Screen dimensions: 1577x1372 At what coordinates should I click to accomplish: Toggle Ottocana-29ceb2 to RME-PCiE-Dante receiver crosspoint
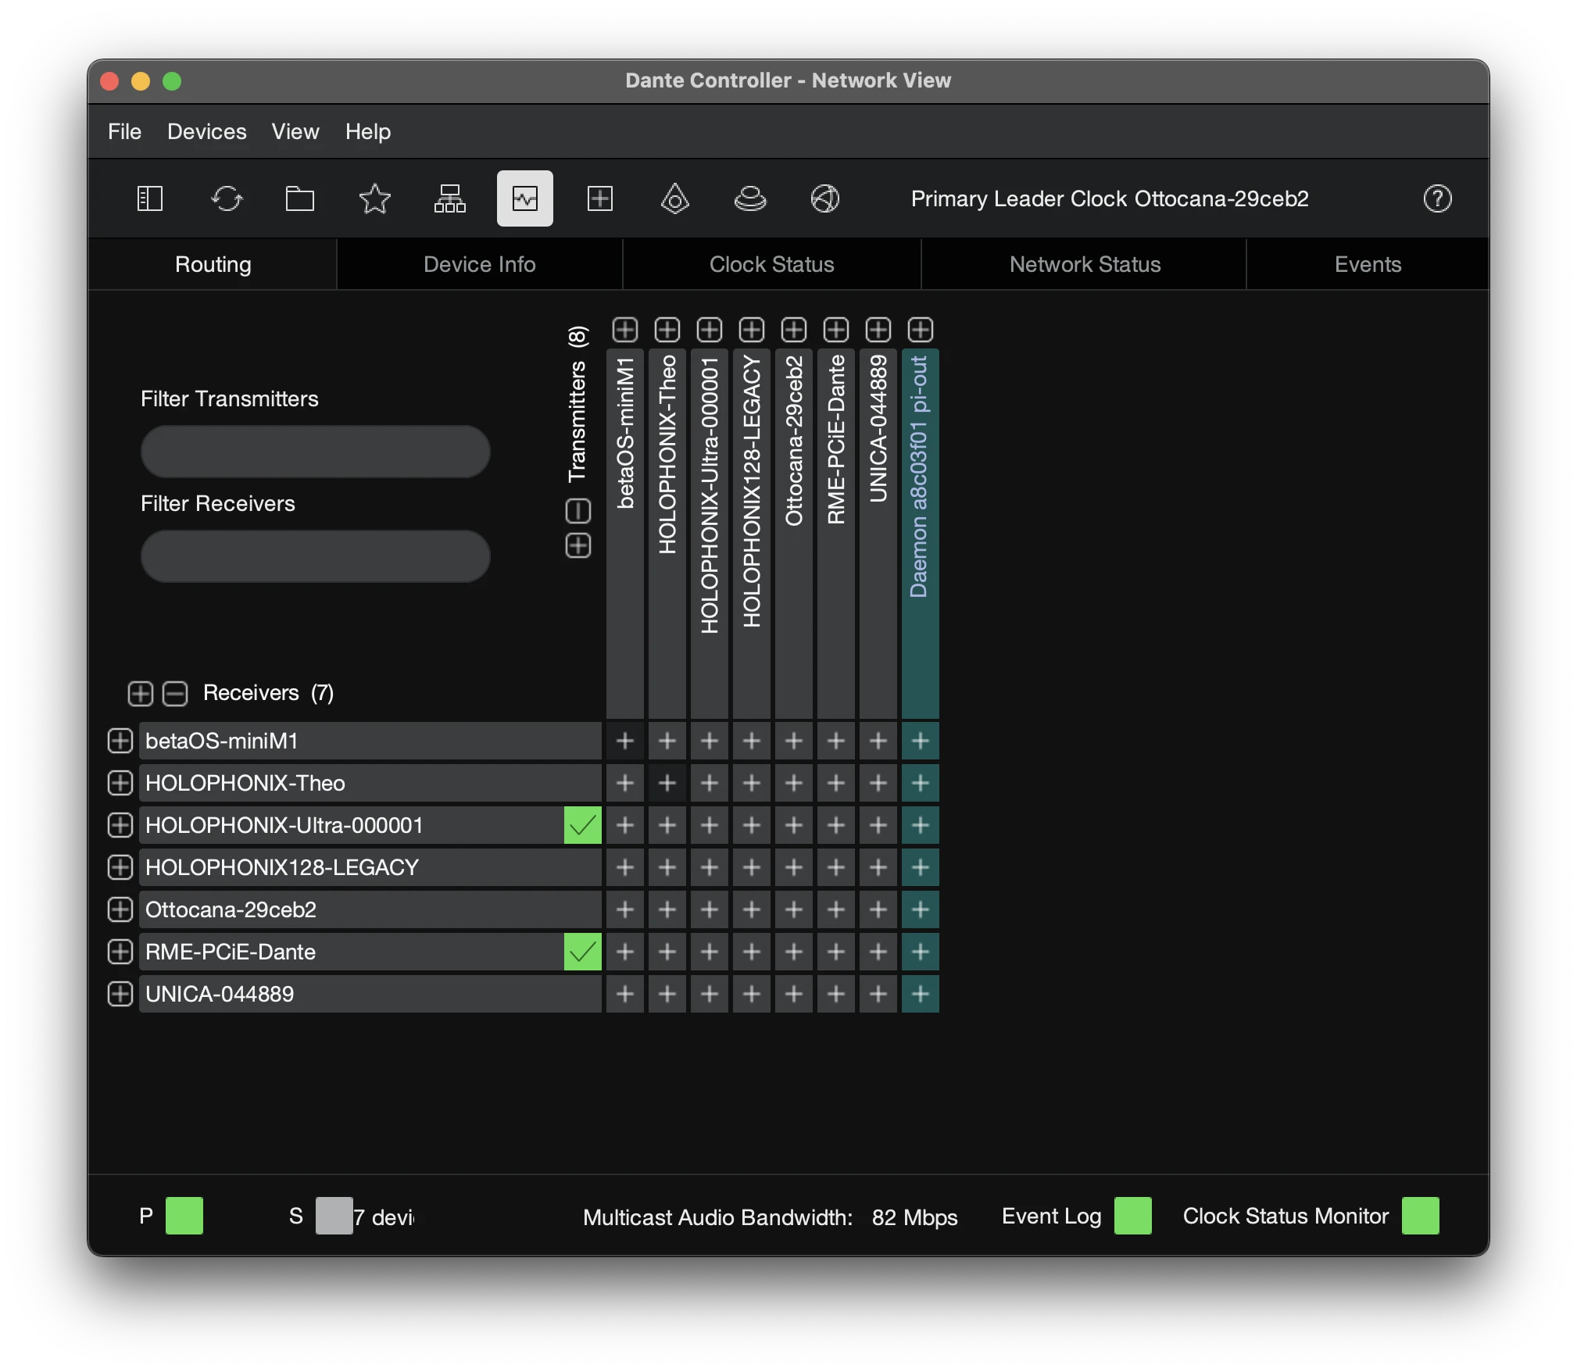click(x=794, y=952)
